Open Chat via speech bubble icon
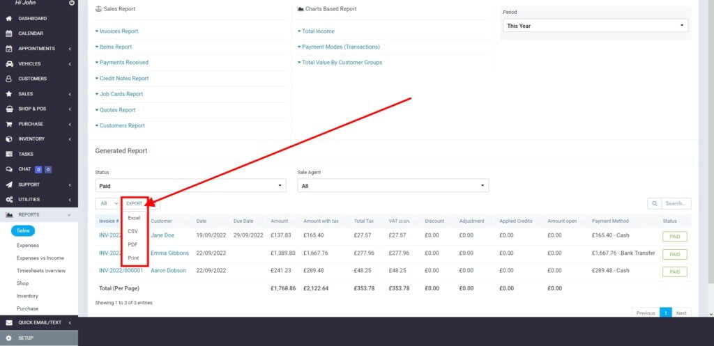Screen dimensions: 714x346 point(8,169)
